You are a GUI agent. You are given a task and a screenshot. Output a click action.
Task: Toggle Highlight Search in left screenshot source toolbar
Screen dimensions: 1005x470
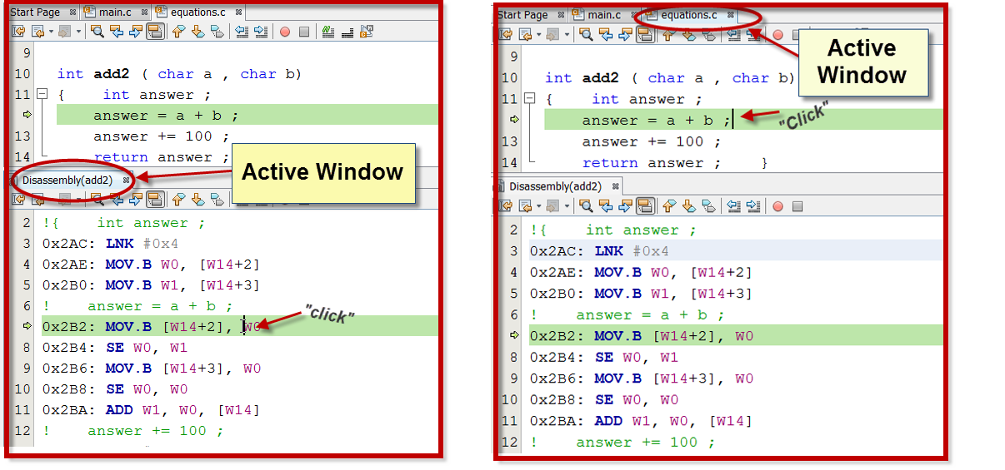coord(155,32)
